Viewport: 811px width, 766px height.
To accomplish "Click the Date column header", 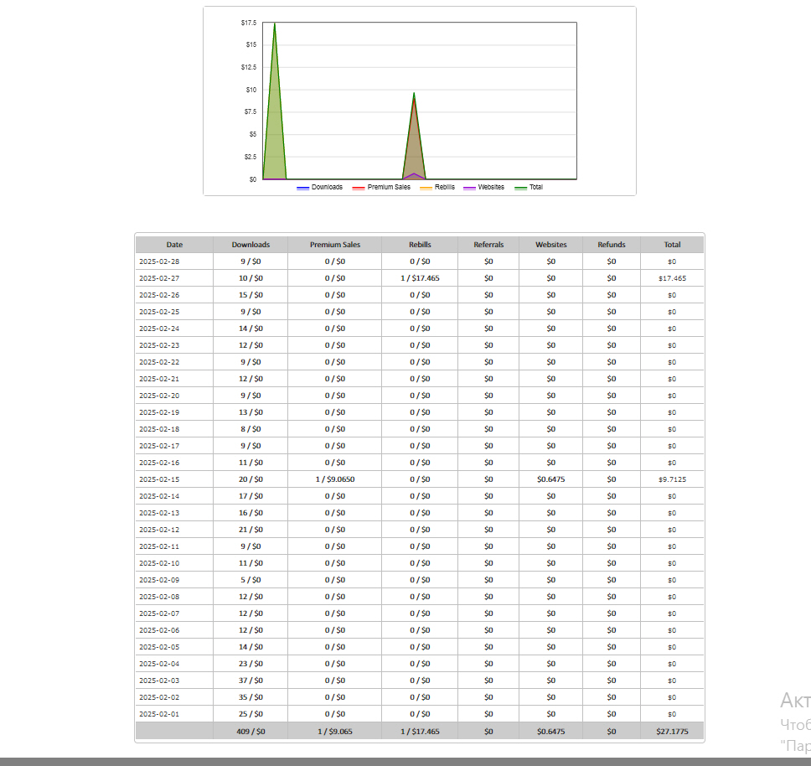I will point(174,245).
